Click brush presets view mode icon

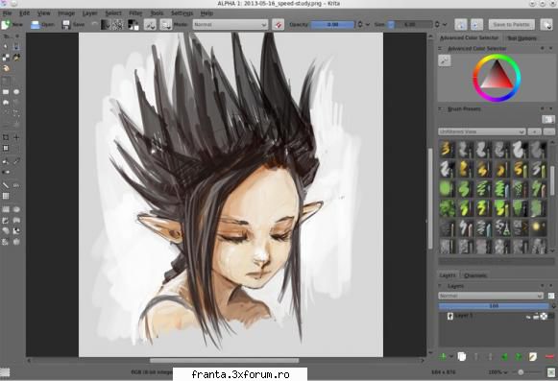(548, 119)
